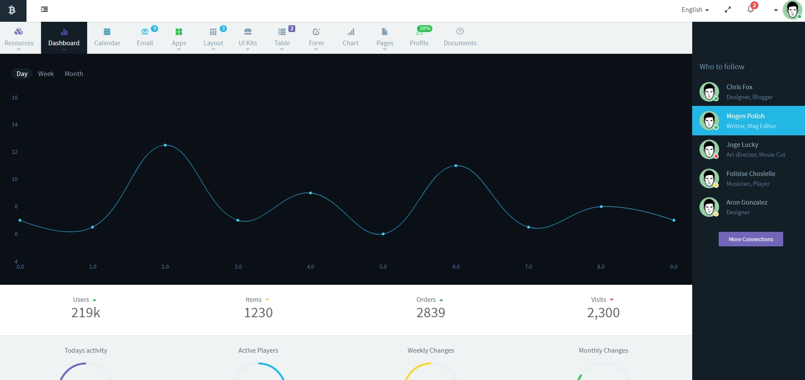Click the Users stat 219k

tap(85, 313)
